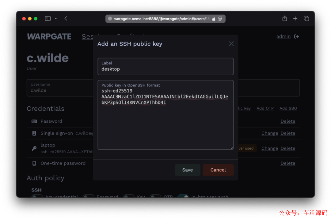The image size is (331, 219).
Task: Click the WARPGATE logo
Action: coord(49,37)
